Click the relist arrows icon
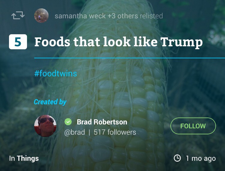The image size is (225, 171). tap(18, 15)
